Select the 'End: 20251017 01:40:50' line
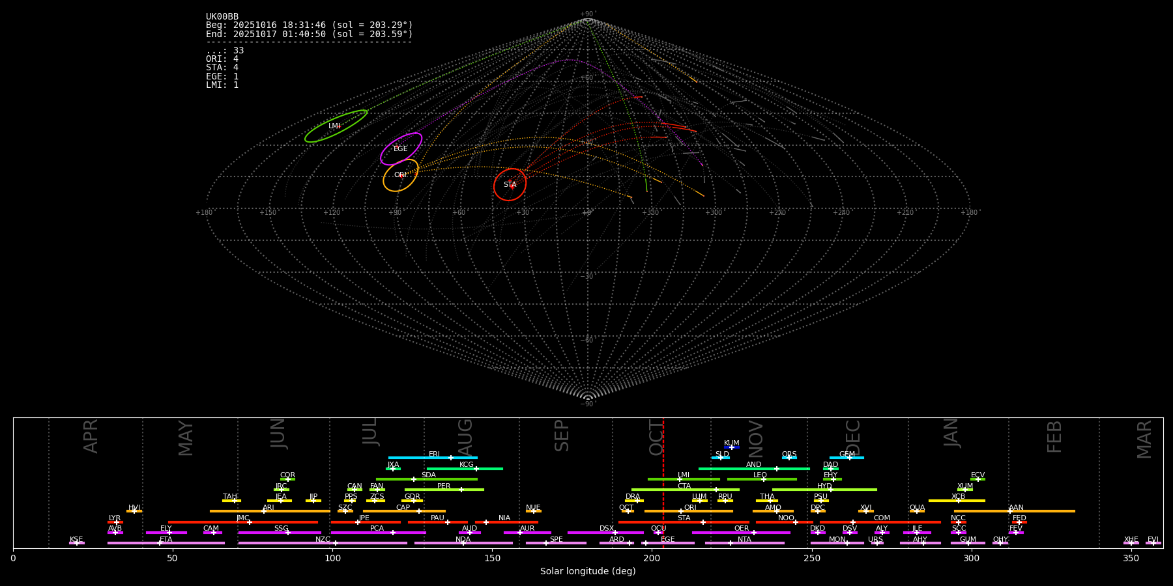 click(x=310, y=34)
